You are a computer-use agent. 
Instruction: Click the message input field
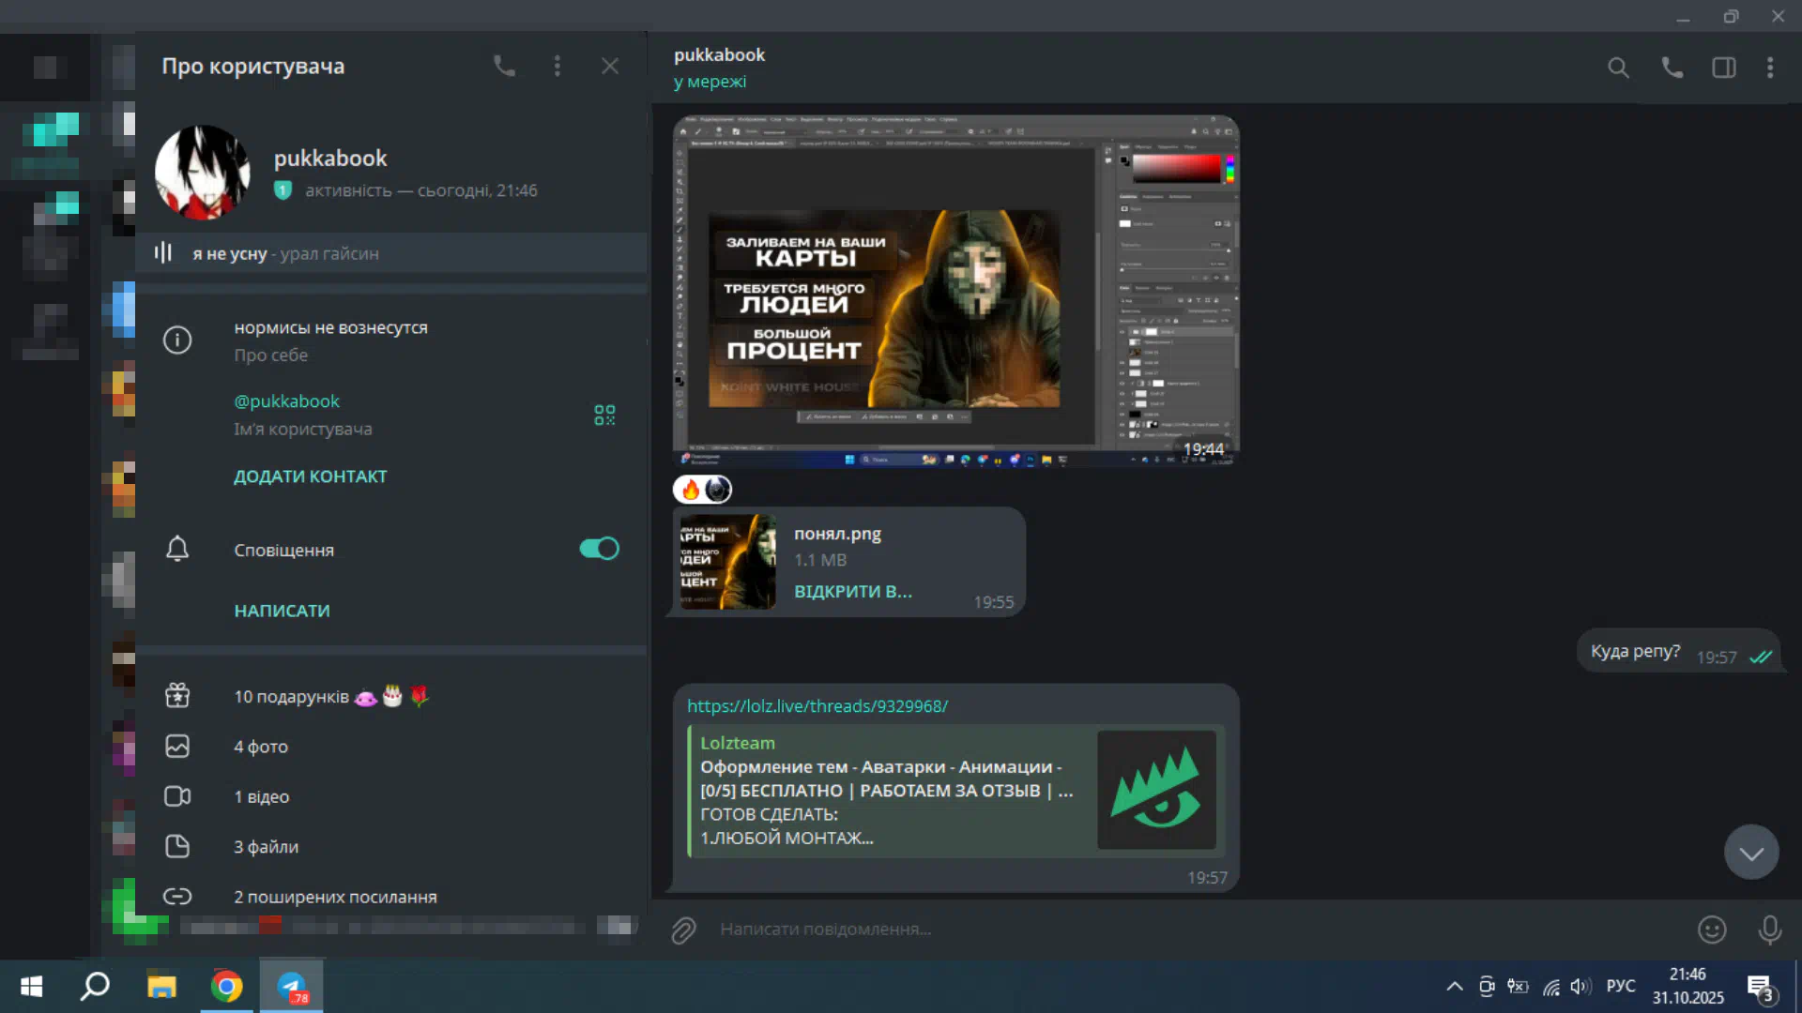(x=1126, y=930)
